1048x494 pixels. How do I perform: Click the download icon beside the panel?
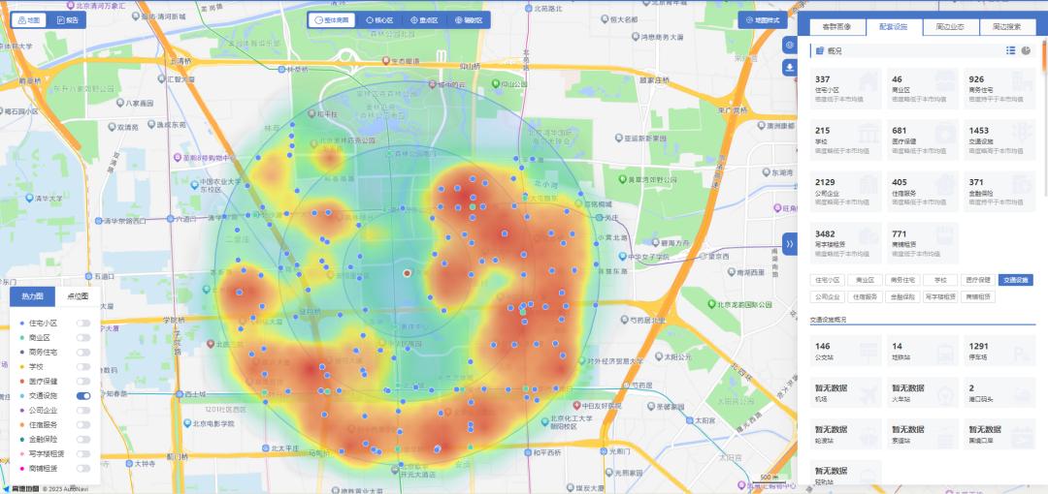pos(790,68)
